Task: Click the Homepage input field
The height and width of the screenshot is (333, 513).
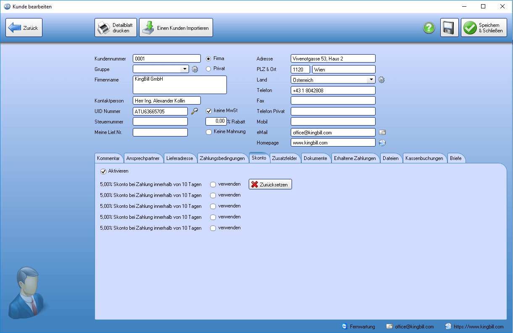Action: tap(333, 143)
